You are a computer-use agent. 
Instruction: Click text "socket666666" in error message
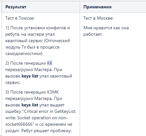(x=19, y=124)
